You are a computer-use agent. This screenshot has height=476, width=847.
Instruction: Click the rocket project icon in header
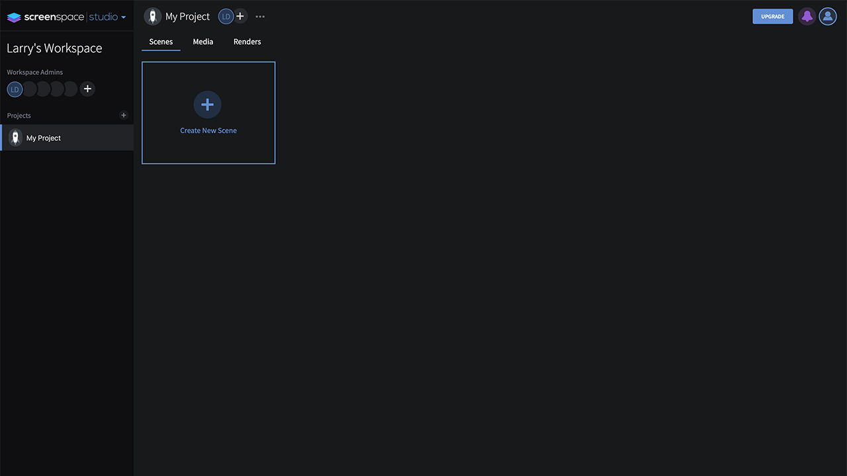pyautogui.click(x=153, y=17)
